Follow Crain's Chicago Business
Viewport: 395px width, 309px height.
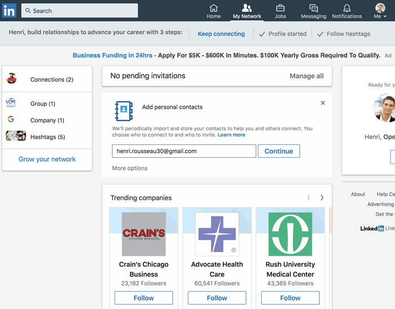(144, 298)
